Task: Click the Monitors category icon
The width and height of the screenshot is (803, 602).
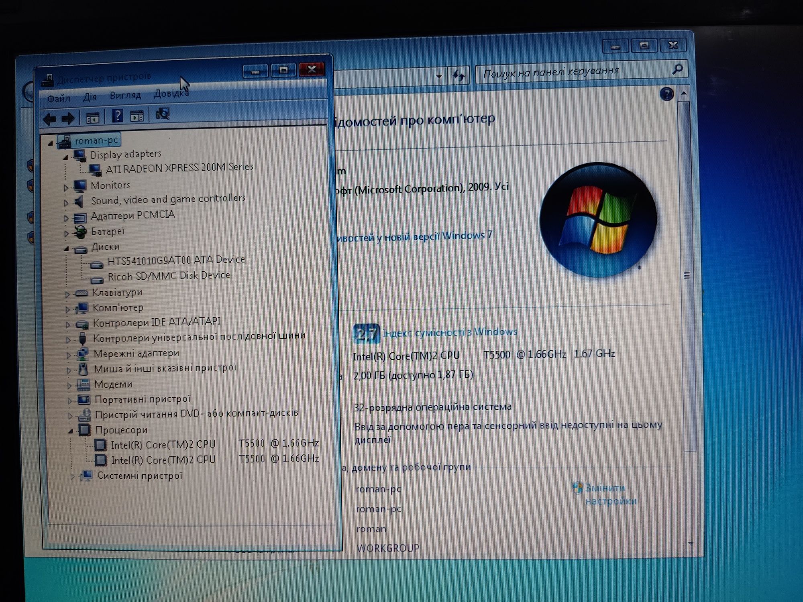Action: click(x=80, y=186)
